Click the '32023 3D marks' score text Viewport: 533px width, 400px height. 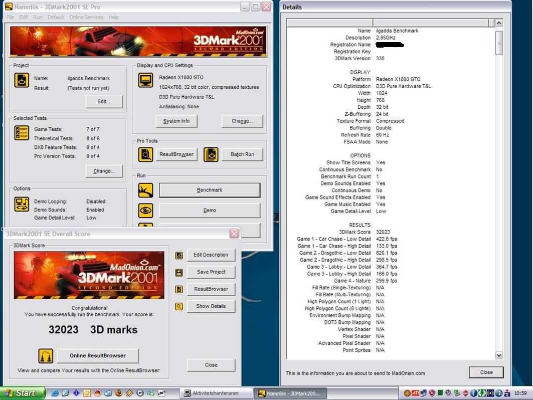(x=93, y=330)
